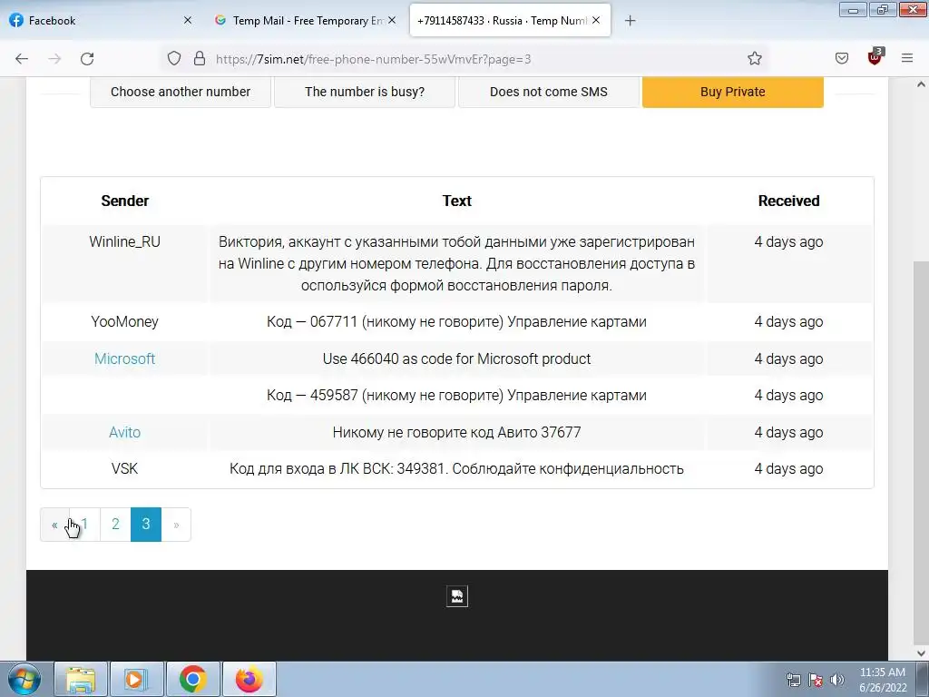The image size is (929, 697).
Task: Switch to the Facebook tab
Action: [101, 20]
